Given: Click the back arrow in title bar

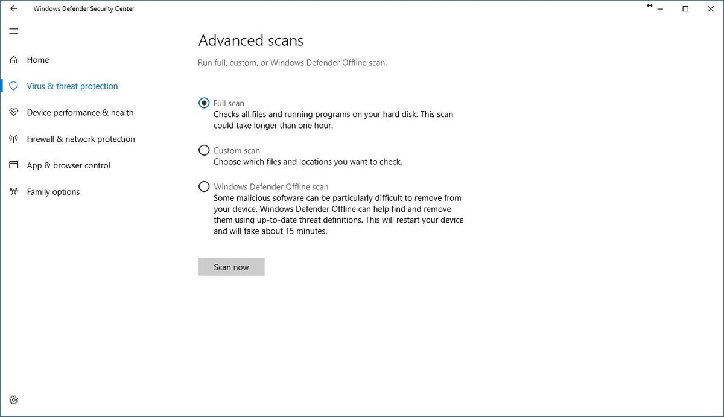Looking at the screenshot, I should 13,8.
